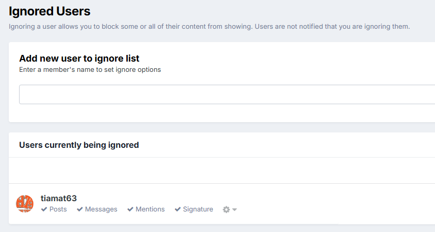Open the gear options menu for tiamat63
435x232 pixels.
pos(230,209)
